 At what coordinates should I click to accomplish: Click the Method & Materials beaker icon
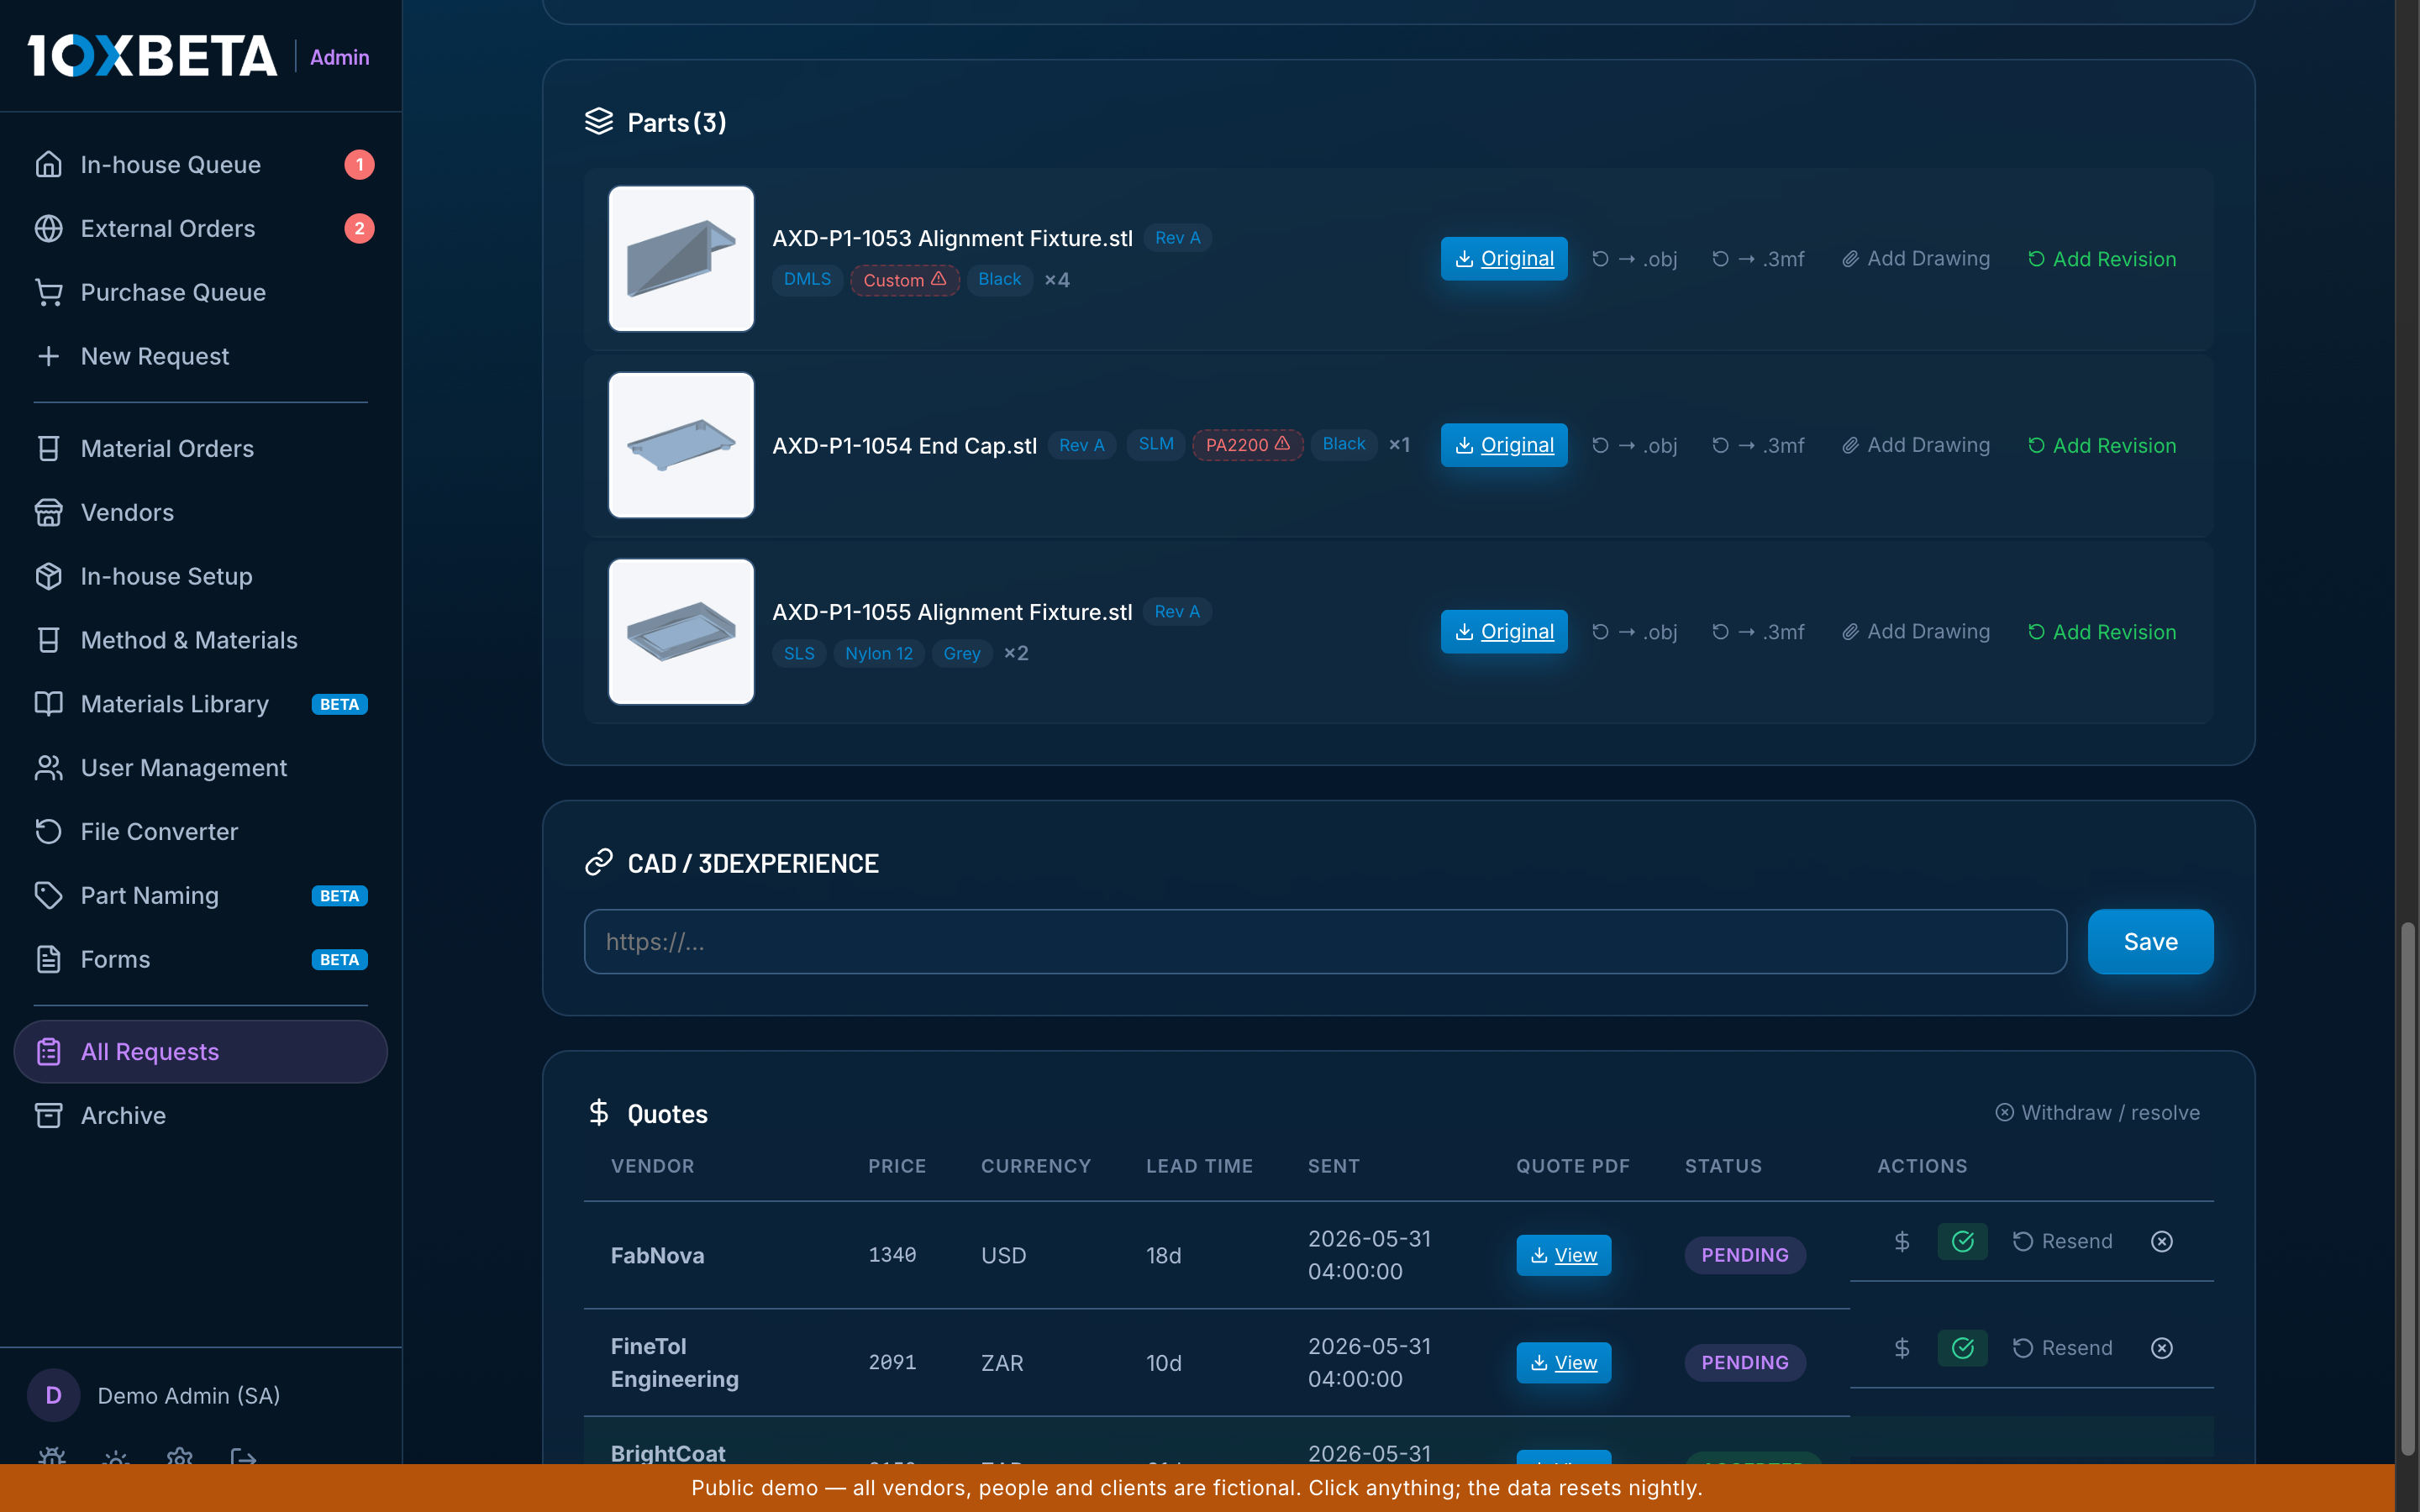click(48, 641)
